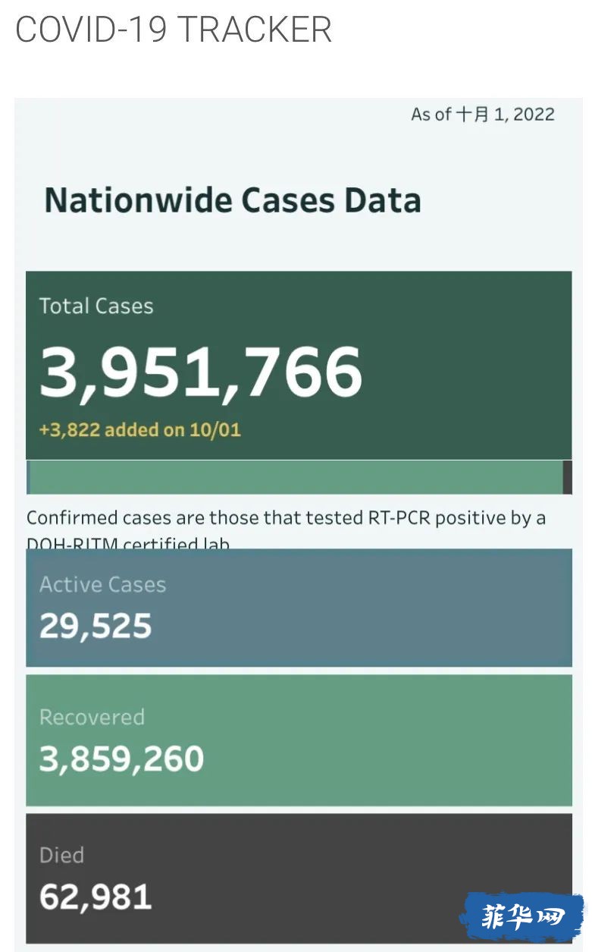Click the 3,951,766 total cases figure

coord(201,372)
